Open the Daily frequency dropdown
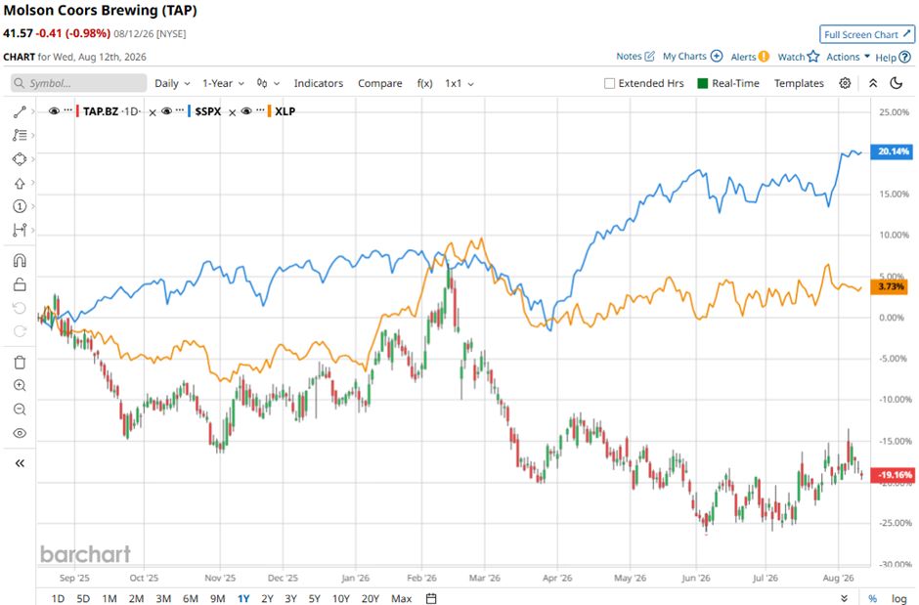The image size is (919, 605). coord(172,83)
